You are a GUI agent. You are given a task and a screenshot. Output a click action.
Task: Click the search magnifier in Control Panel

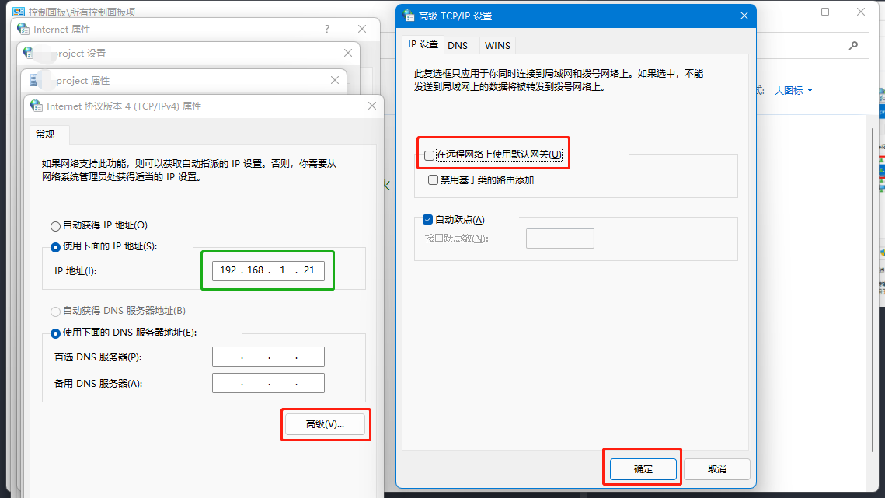pos(854,45)
